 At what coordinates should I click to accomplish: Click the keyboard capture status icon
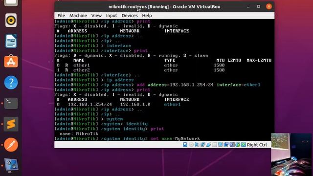tap(244, 145)
